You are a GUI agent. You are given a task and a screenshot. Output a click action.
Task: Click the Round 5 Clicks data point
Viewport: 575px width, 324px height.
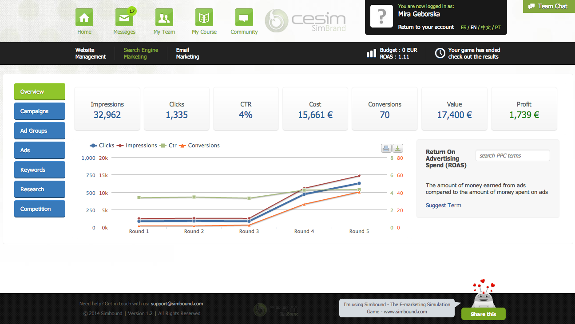[x=359, y=183]
